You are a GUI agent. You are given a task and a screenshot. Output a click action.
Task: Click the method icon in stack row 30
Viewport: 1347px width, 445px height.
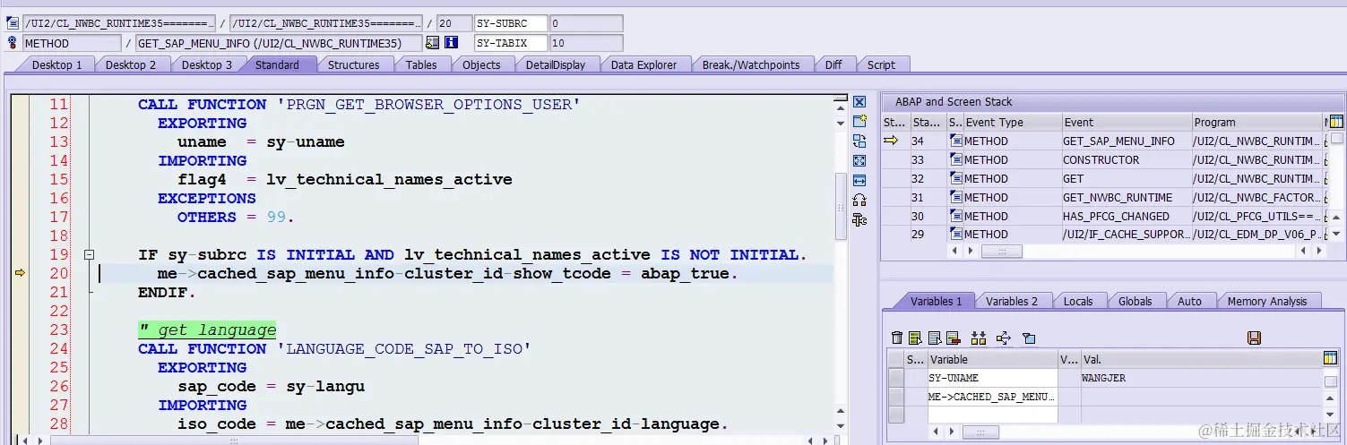(x=956, y=216)
